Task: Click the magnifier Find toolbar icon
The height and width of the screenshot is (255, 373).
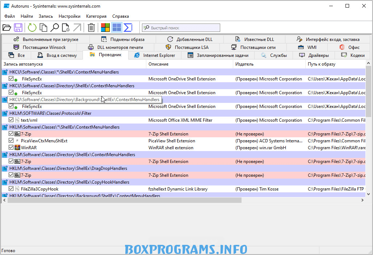Action: click(x=54, y=28)
